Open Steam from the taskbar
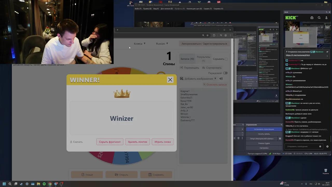Screen dimensions: 332x187 (x=21, y=184)
